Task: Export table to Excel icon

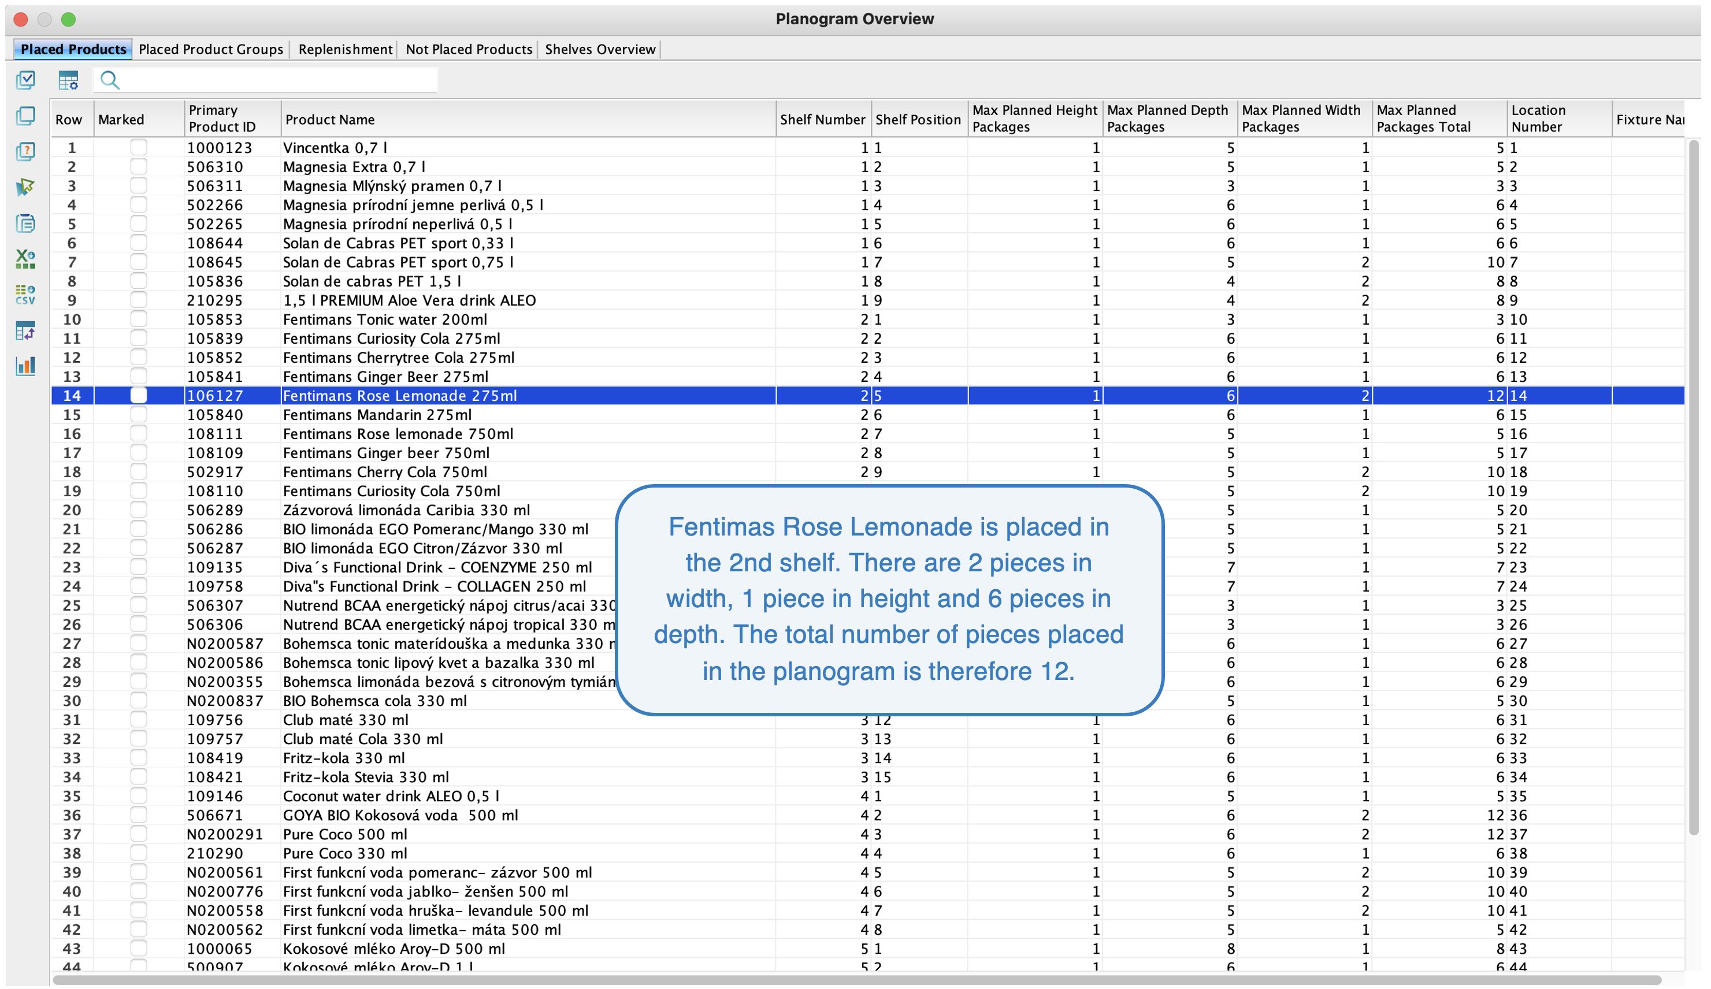Action: [x=26, y=258]
